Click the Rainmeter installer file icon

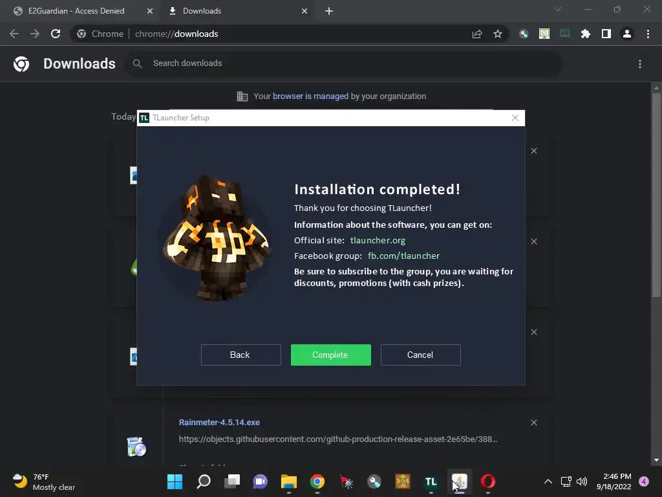click(x=136, y=447)
